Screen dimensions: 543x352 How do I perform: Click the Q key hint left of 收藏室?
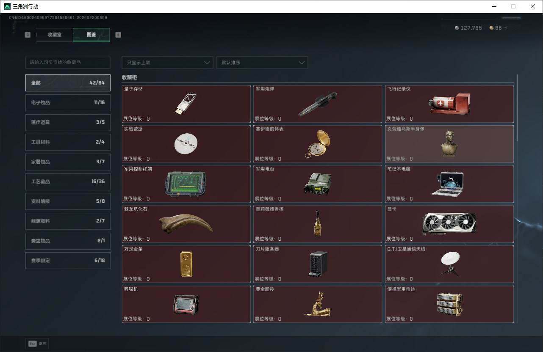[28, 35]
